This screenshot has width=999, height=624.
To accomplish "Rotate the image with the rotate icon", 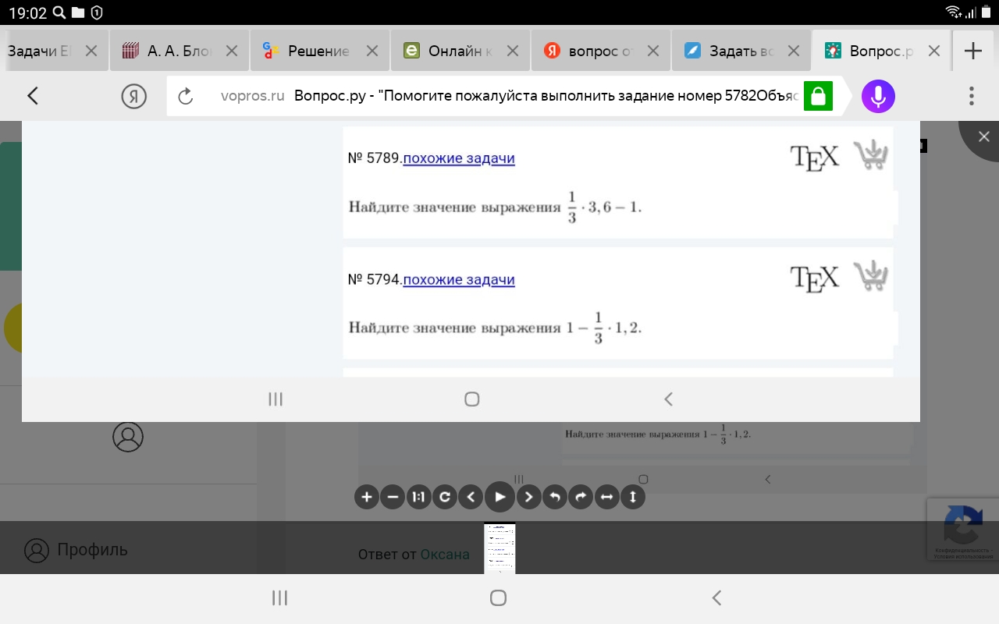I will click(x=445, y=497).
